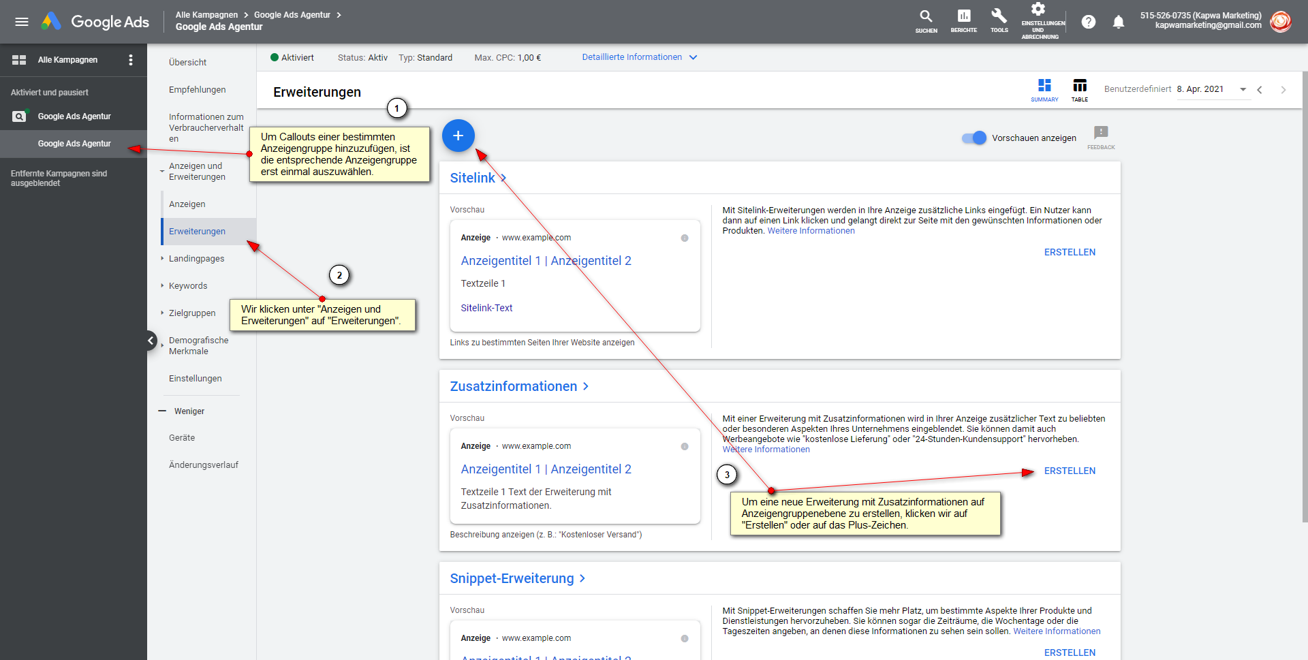Click the account name 515-526-0735 (Kapwa Marketing)
1308x660 pixels.
click(1200, 15)
